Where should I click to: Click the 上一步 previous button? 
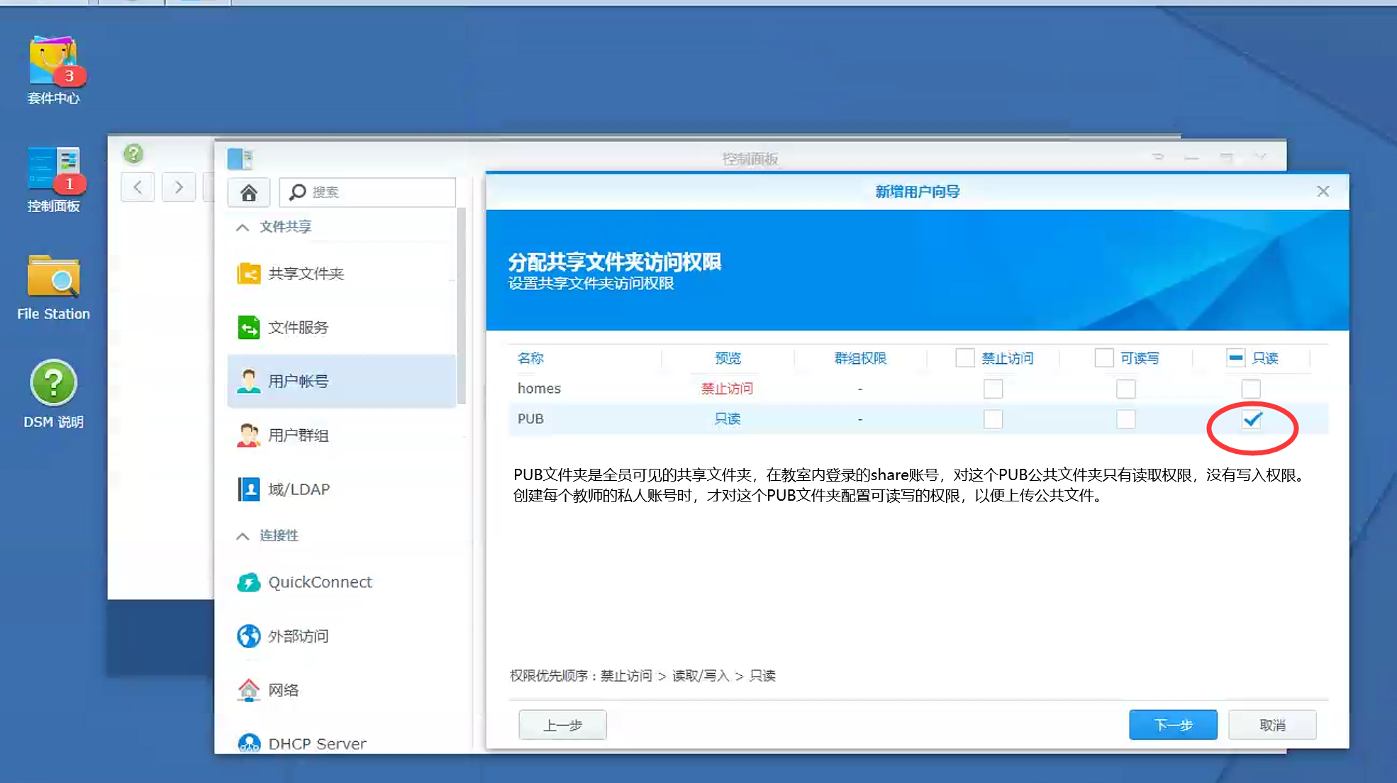pos(562,725)
